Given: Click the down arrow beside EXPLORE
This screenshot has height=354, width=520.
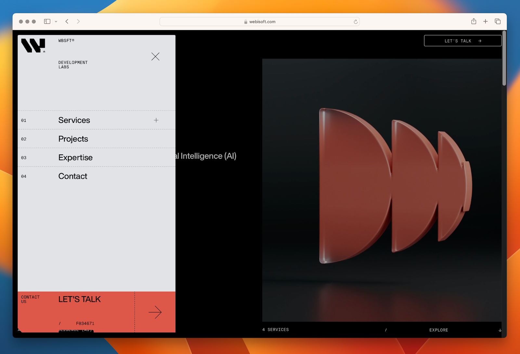Looking at the screenshot, I should coord(500,330).
